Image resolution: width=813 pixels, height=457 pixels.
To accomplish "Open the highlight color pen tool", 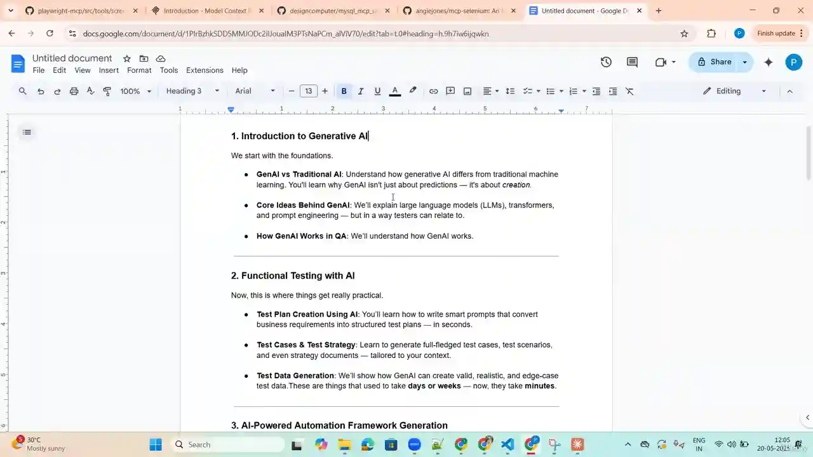I will 413,91.
